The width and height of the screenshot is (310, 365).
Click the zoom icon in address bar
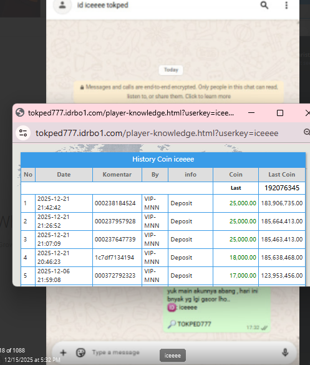[x=307, y=132]
